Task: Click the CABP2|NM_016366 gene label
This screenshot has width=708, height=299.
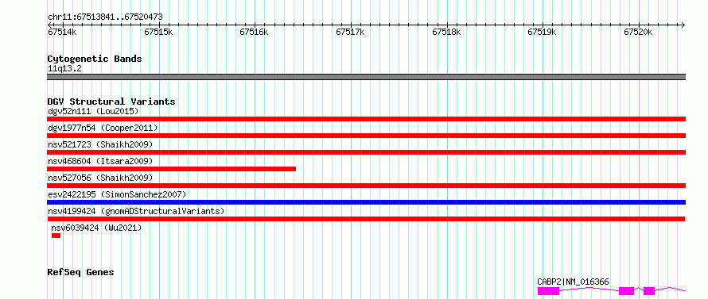Action: [573, 282]
